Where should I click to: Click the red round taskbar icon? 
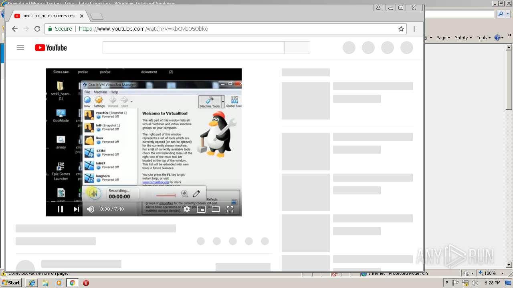(x=86, y=283)
